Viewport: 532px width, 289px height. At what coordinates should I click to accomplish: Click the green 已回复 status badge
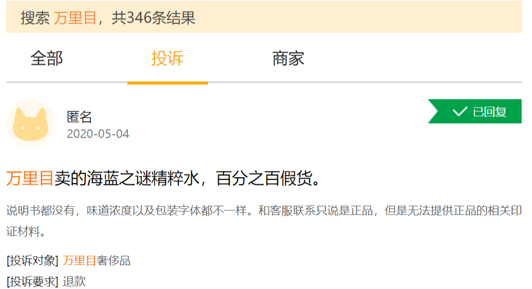[x=475, y=111]
